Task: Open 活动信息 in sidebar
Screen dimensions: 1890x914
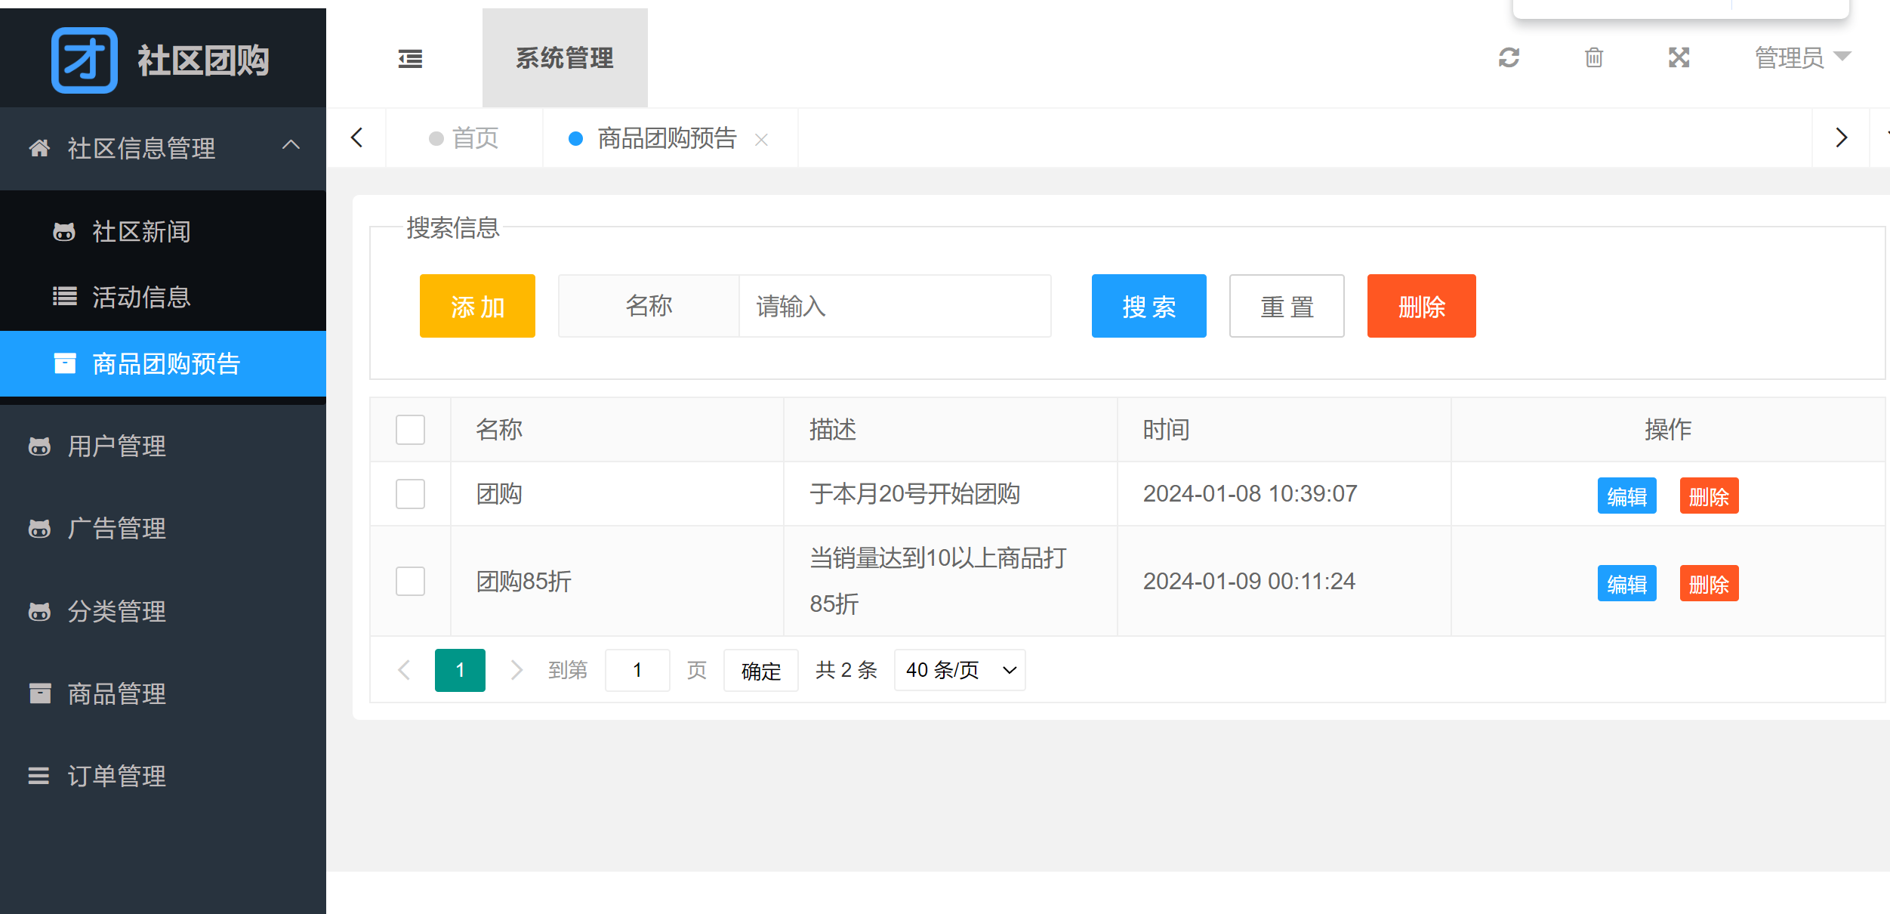Action: [x=163, y=297]
